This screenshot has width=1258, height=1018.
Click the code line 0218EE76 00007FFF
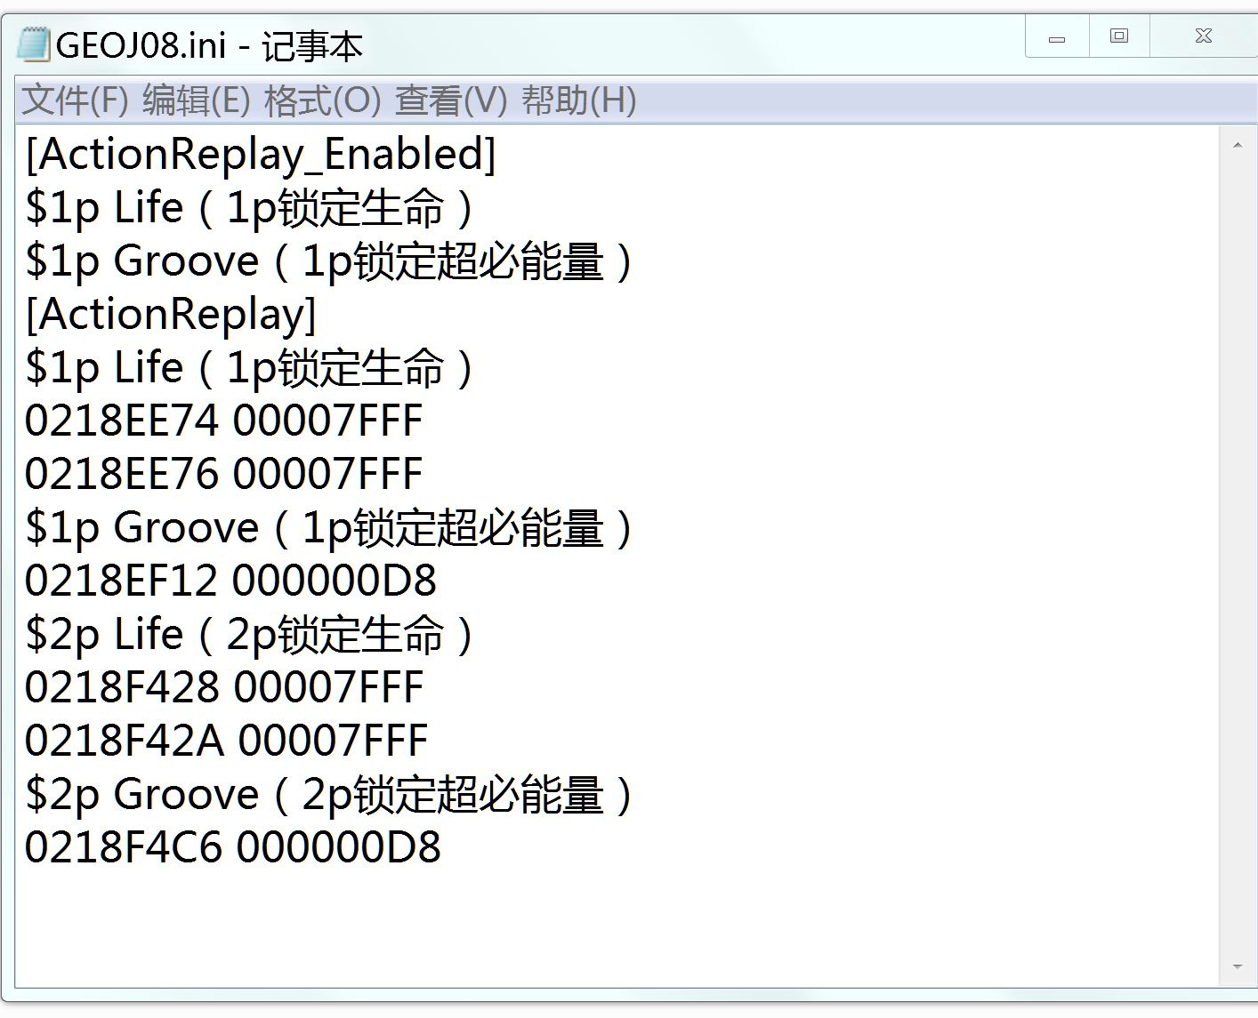(x=223, y=474)
